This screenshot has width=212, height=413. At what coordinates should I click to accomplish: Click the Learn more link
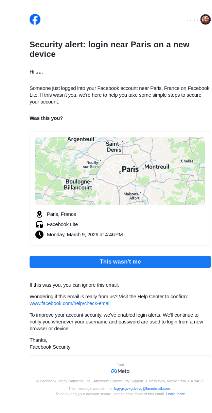[x=175, y=394]
